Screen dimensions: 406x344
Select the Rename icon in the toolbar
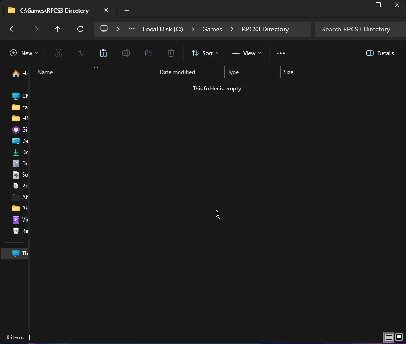pos(126,53)
